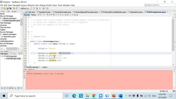Open the Refactor menu
Image resolution: width=176 pixels, height=99 pixels.
31,5
